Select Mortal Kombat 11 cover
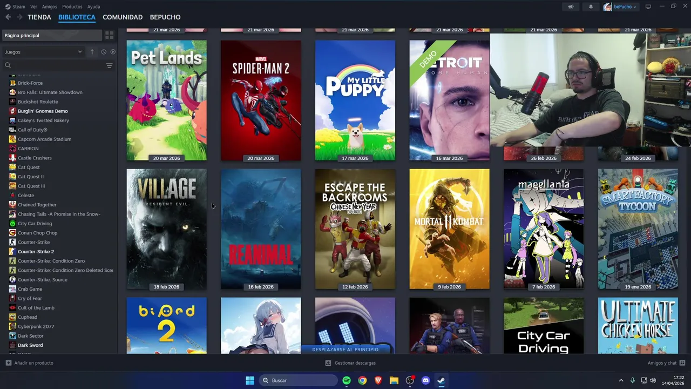Viewport: 691px width, 389px height. coord(449,229)
